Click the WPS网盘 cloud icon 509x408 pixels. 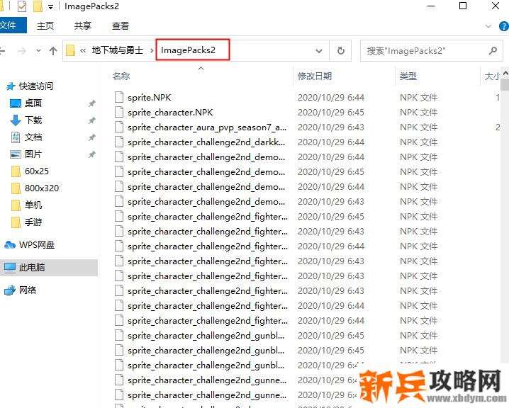10,245
